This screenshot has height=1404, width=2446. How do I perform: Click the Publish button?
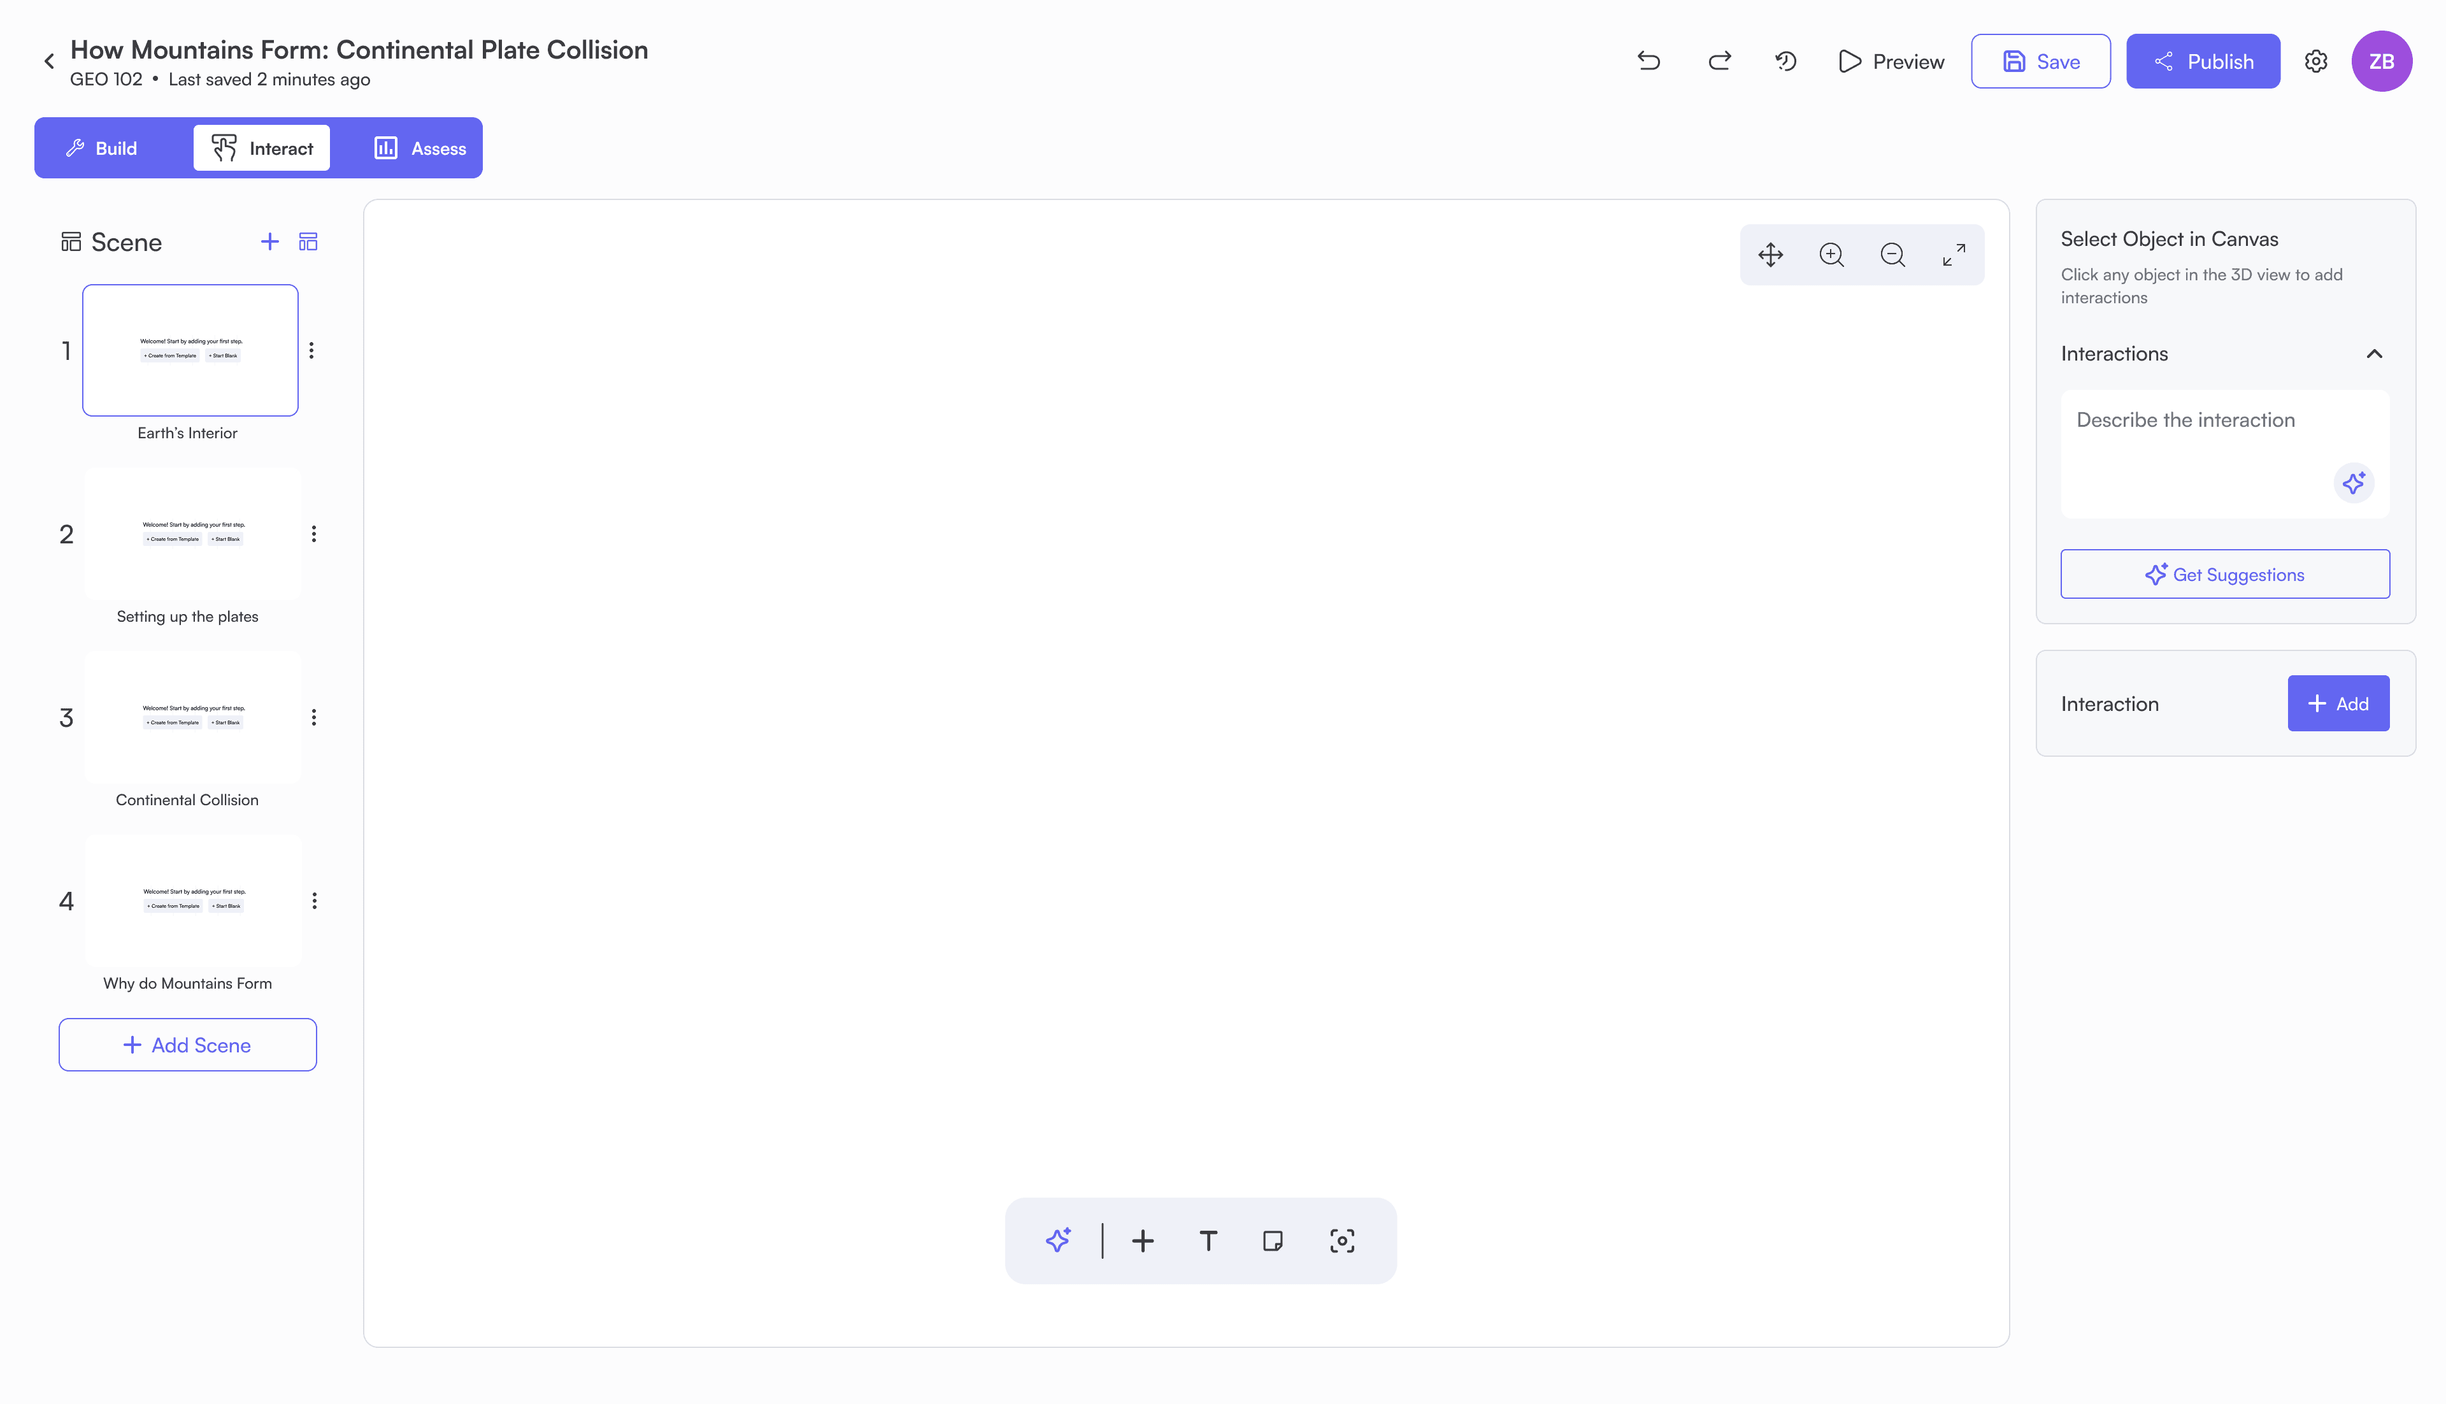point(2202,62)
